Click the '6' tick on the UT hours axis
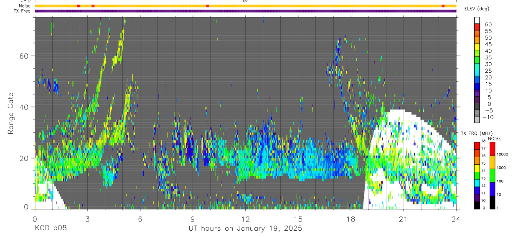The image size is (513, 237). [x=140, y=219]
